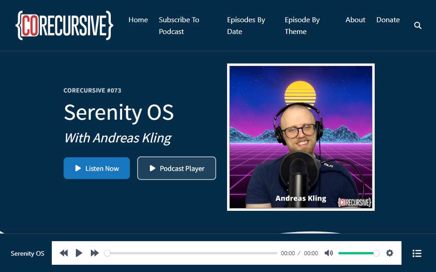
Task: Click the audio progress seek bar
Action: pyautogui.click(x=191, y=253)
